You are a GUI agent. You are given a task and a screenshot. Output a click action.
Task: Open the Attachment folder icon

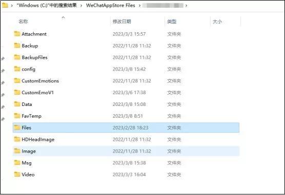coord(17,34)
